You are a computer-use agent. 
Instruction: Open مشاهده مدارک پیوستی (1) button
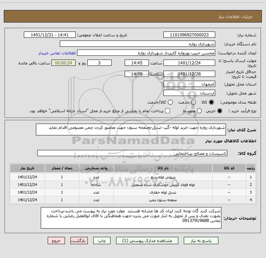pyautogui.click(x=147, y=241)
